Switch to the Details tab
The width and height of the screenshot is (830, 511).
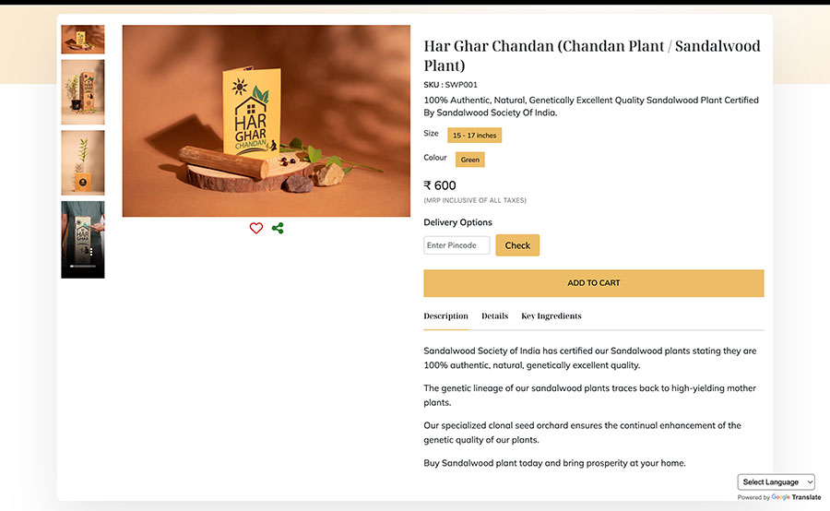(494, 315)
